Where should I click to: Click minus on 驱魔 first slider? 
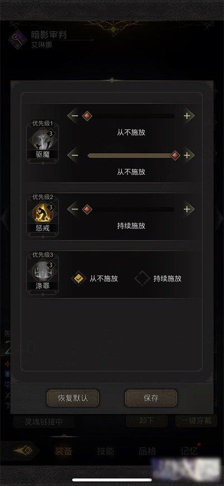[x=74, y=116]
